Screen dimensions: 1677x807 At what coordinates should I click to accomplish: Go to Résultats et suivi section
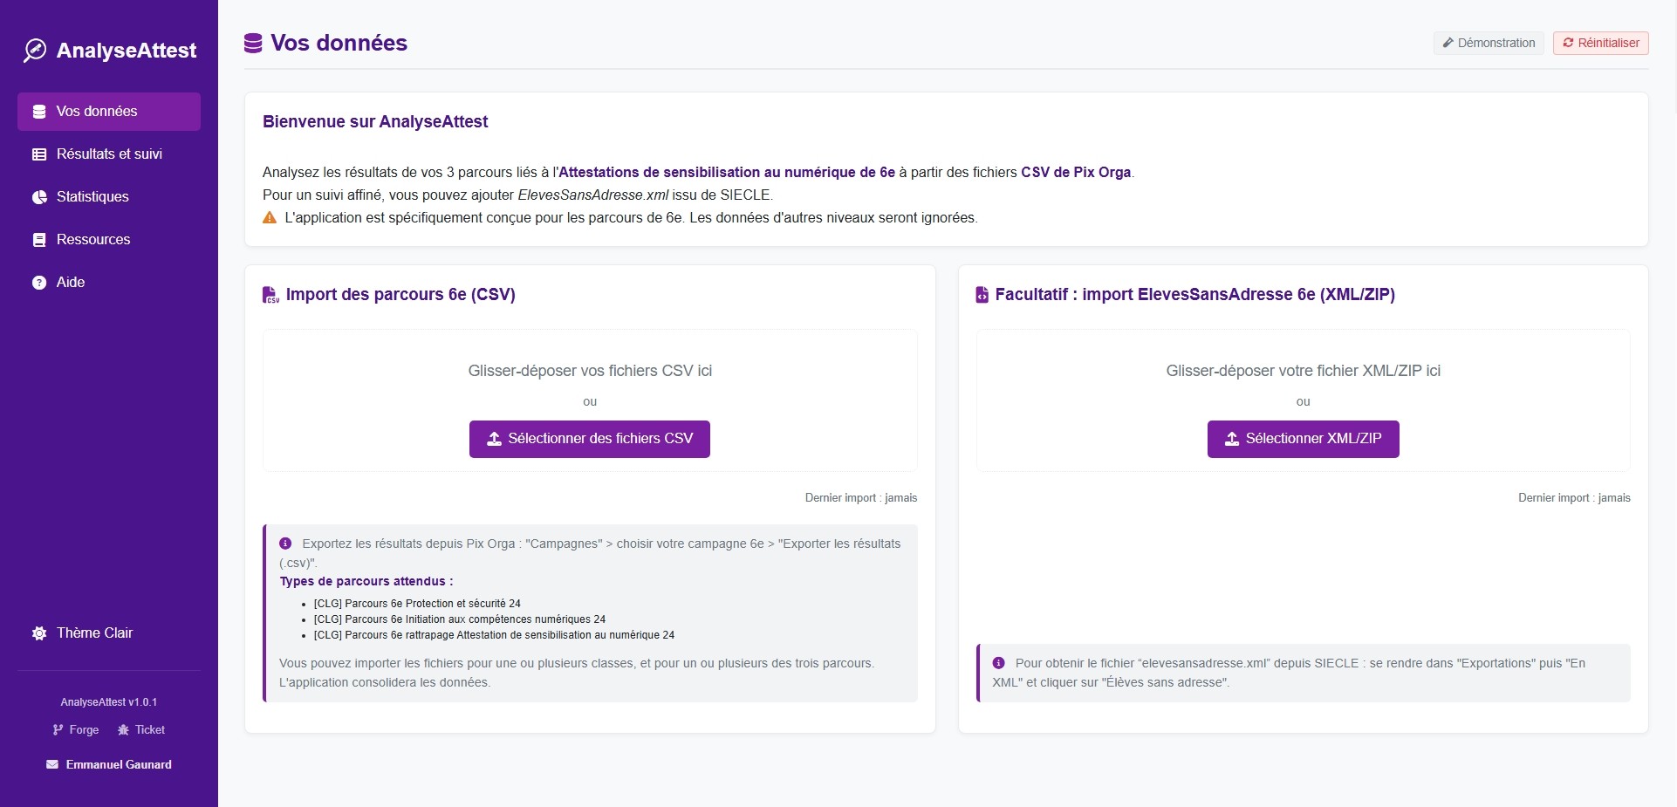(x=109, y=154)
